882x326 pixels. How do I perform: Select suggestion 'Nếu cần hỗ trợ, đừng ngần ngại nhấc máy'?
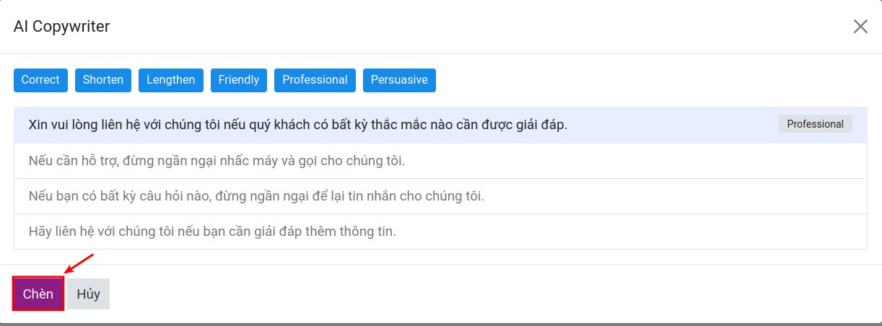(440, 160)
